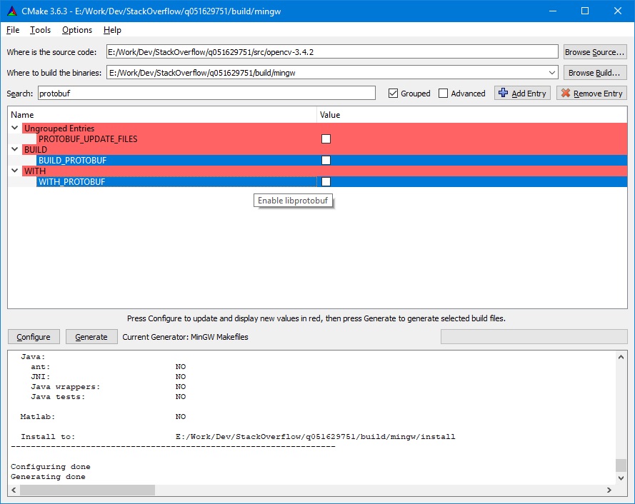Click the 'Install to:' log line
635x504 pixels.
(238, 437)
